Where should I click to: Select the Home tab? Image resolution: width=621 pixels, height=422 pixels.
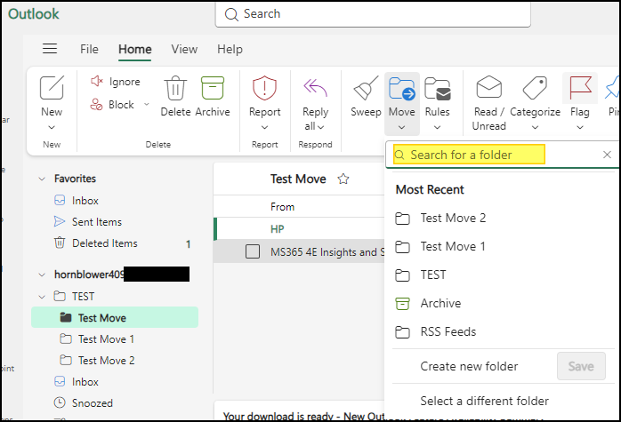(x=135, y=49)
